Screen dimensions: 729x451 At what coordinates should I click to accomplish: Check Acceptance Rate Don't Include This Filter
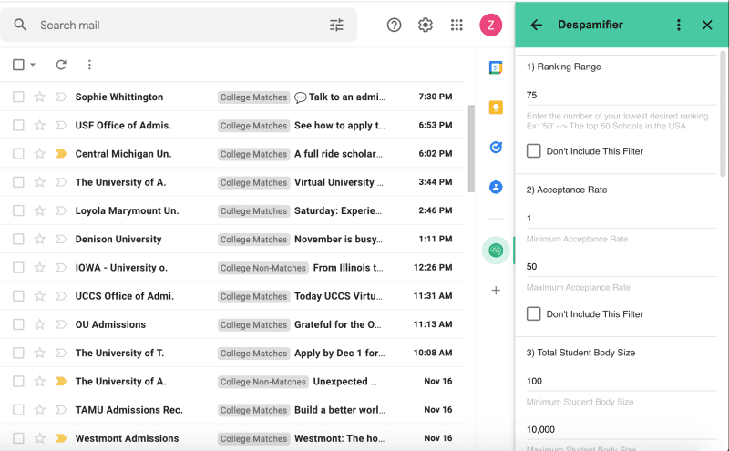point(534,314)
